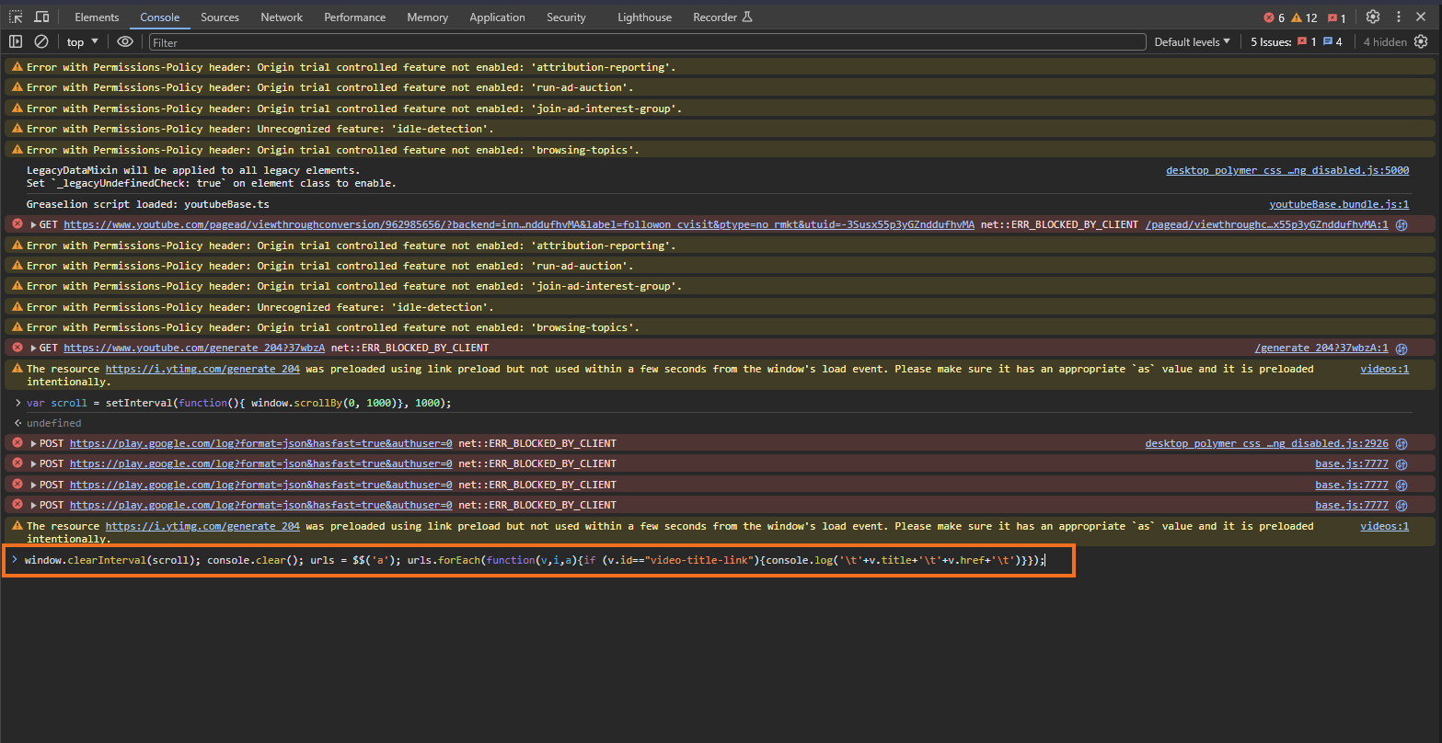Switch to the Application tab
Viewport: 1442px width, 743px height.
pyautogui.click(x=497, y=17)
